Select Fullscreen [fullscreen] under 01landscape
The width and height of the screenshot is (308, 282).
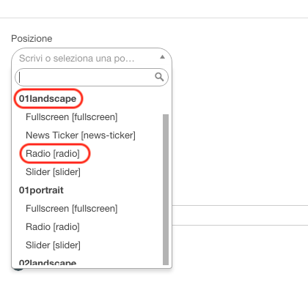pyautogui.click(x=72, y=117)
